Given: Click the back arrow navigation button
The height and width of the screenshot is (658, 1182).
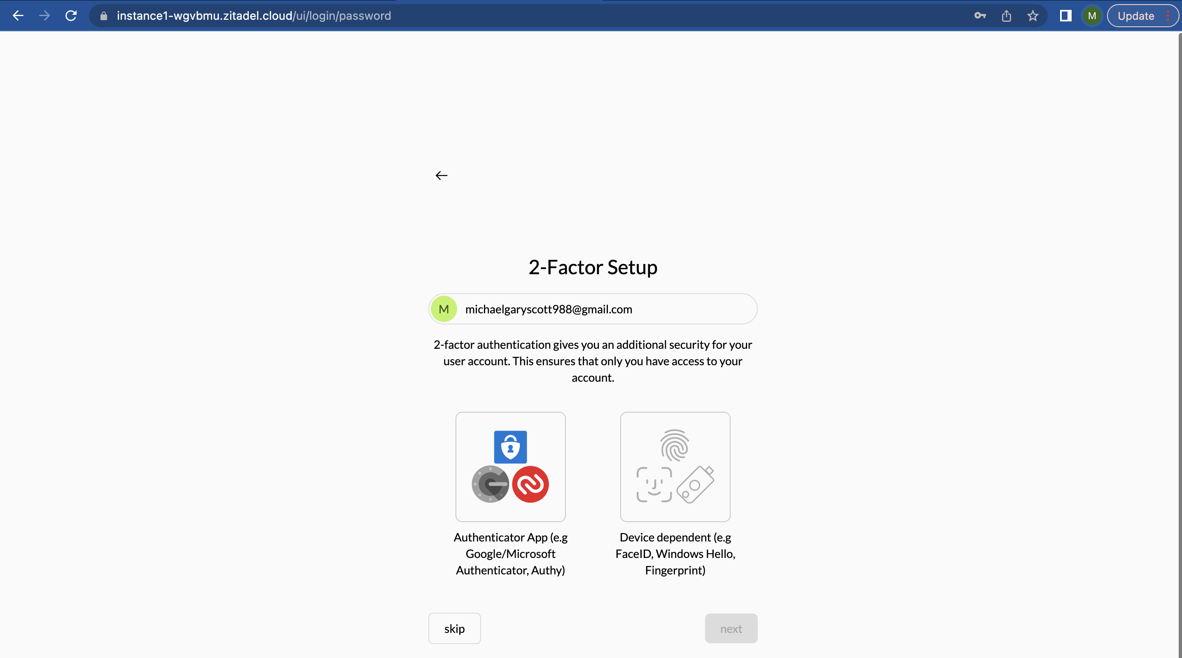Looking at the screenshot, I should 441,175.
